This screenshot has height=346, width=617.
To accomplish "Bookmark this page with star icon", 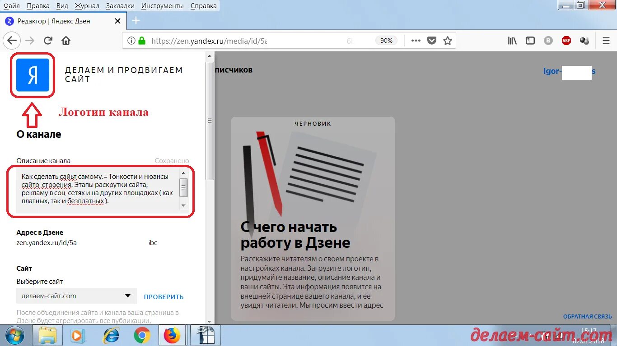I will point(448,41).
